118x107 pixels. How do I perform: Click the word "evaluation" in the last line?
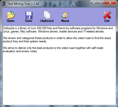coord(9,51)
